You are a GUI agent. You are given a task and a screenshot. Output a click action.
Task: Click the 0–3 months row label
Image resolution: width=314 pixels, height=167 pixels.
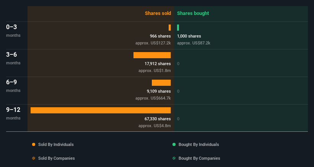click(x=13, y=31)
